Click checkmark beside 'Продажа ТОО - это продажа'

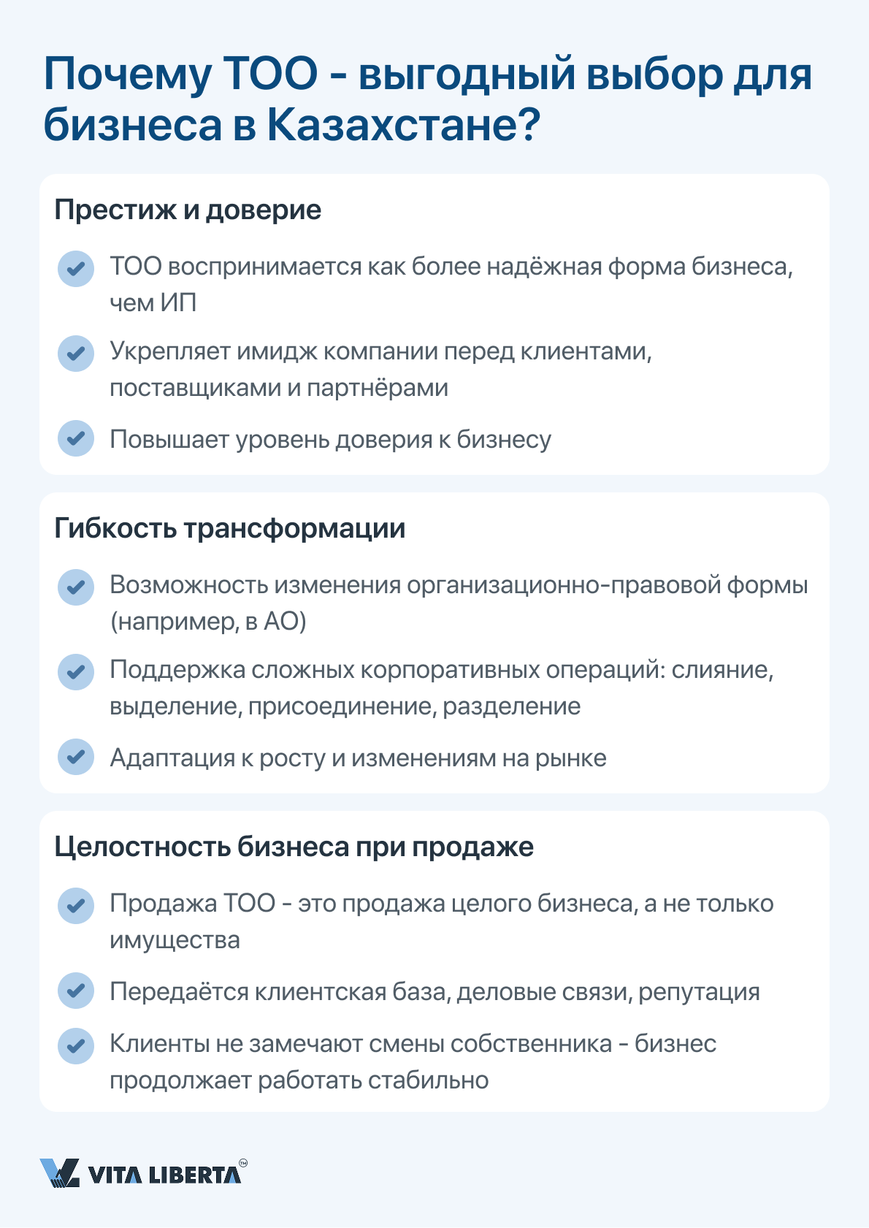pyautogui.click(x=76, y=906)
